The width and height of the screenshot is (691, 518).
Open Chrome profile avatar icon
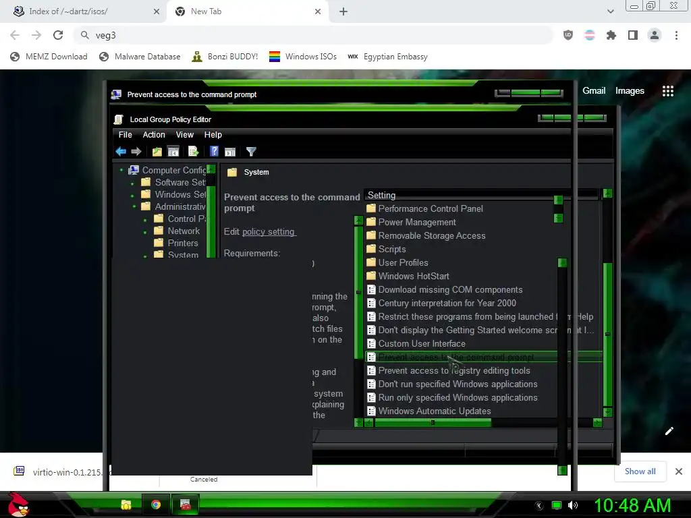click(x=655, y=35)
